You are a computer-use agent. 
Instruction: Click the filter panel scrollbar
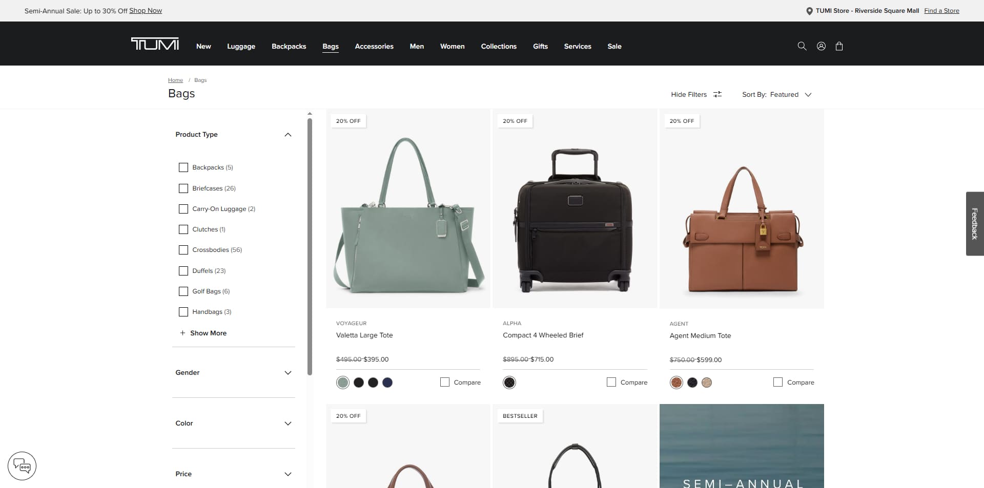tap(310, 247)
